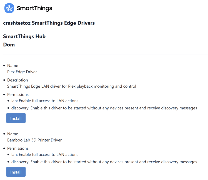Click Bamboo Lab driver's discovery permission line
Viewport: 208px width, 180px height.
(x=104, y=162)
